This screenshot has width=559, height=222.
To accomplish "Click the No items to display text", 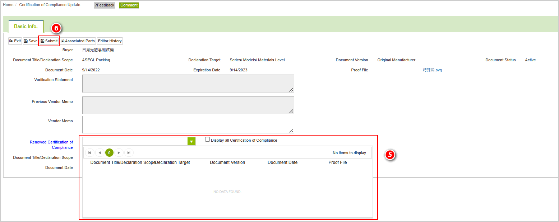I will point(349,153).
